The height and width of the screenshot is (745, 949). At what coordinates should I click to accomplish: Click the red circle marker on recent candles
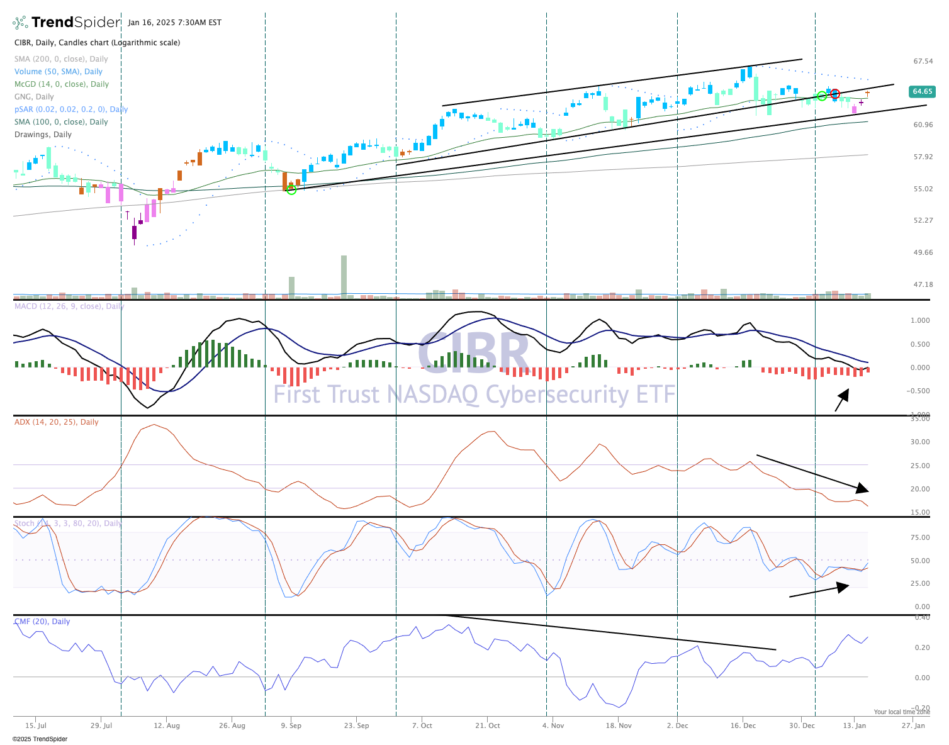coord(835,94)
